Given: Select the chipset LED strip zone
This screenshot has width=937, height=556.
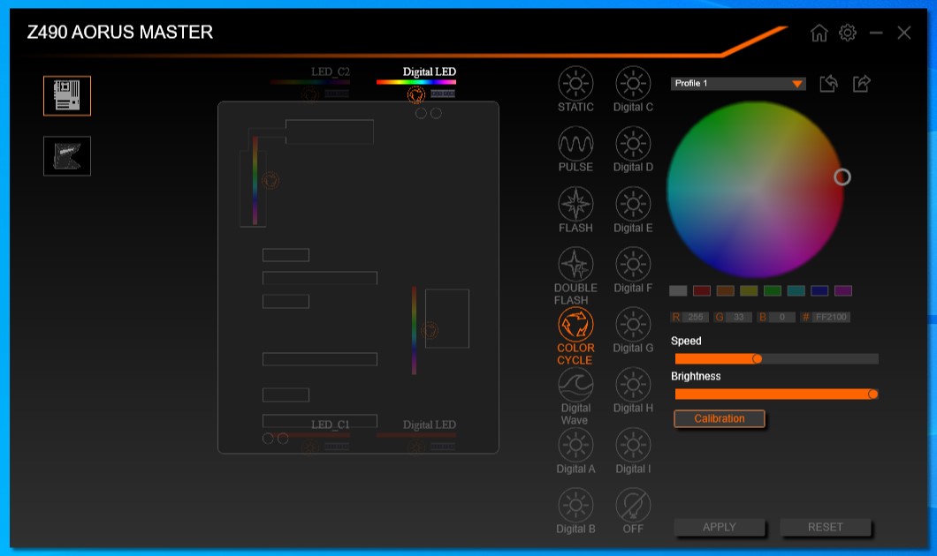Looking at the screenshot, I should (414, 330).
